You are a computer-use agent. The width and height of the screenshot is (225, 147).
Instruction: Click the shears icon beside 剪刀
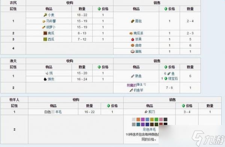point(146,112)
